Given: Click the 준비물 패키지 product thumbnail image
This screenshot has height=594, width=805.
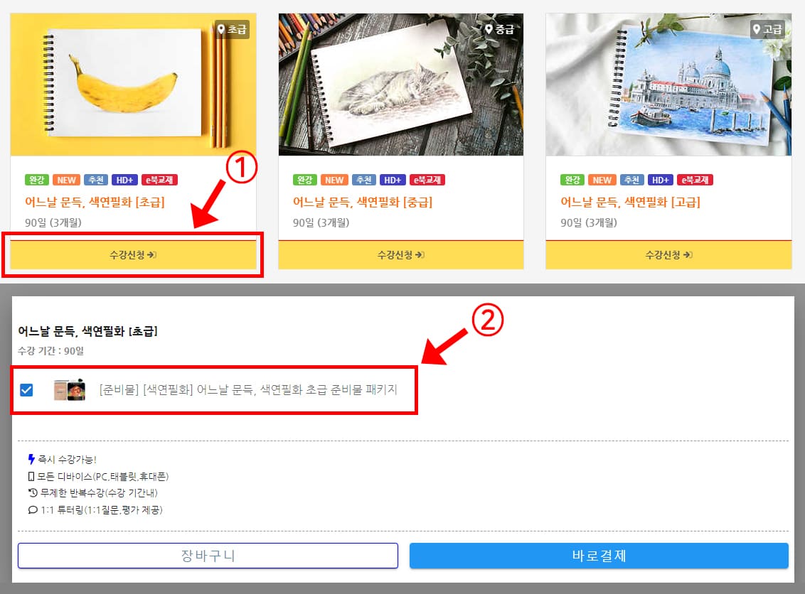Looking at the screenshot, I should pos(69,390).
